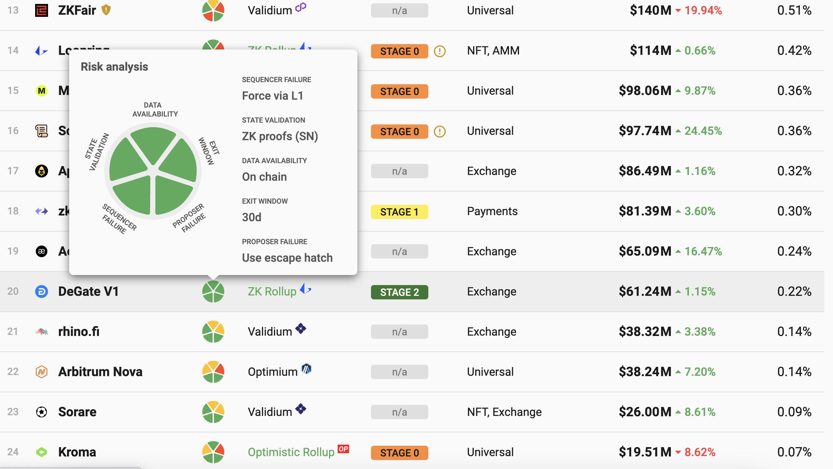Open the Sorare project page
Viewport: 833px width, 469px height.
(x=77, y=412)
